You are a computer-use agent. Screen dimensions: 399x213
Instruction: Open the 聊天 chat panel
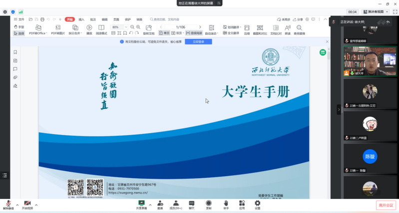(192, 205)
